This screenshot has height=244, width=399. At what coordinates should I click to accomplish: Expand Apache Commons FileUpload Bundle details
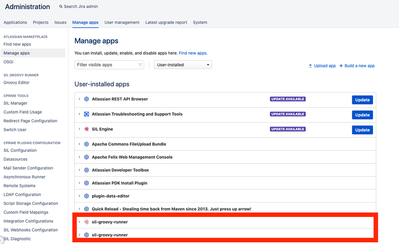tap(79, 144)
